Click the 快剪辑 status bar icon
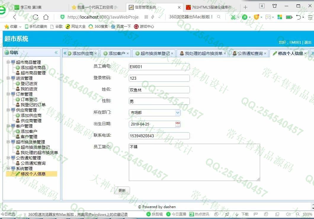 tap(148, 214)
